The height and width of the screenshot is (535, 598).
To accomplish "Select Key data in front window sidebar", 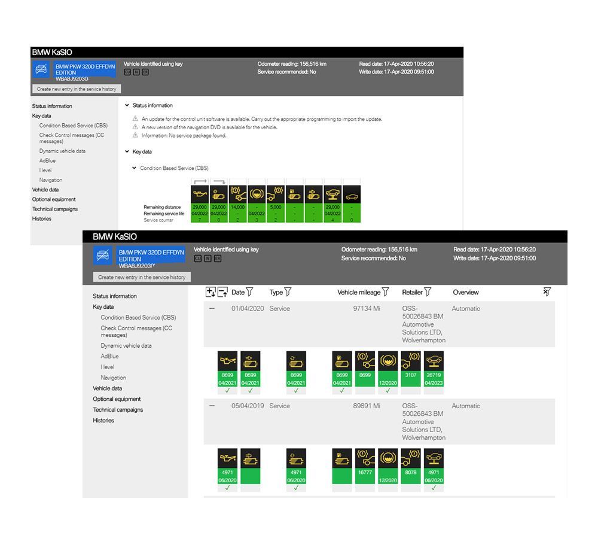I will (x=103, y=307).
